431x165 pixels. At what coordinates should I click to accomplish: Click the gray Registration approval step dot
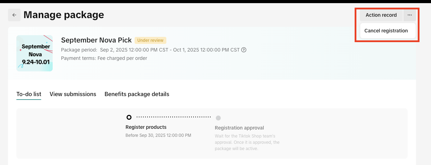[218, 118]
